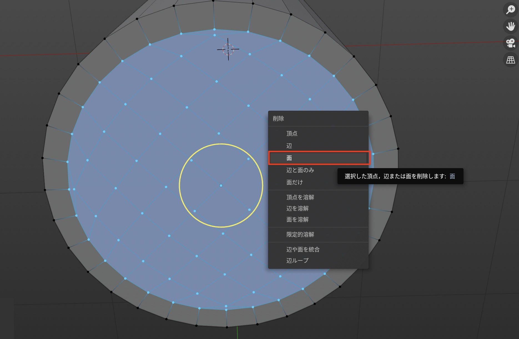519x339 pixels.
Task: Click the hand pan view icon
Action: [510, 26]
